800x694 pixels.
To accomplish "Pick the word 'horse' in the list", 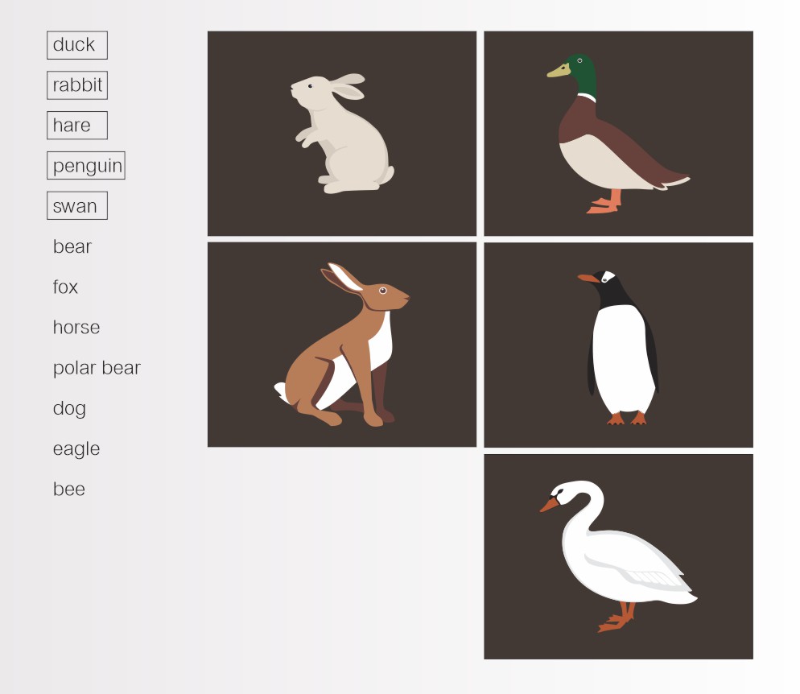I will [76, 328].
